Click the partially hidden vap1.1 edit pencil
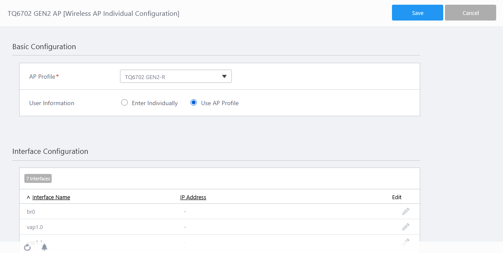 [x=406, y=241]
